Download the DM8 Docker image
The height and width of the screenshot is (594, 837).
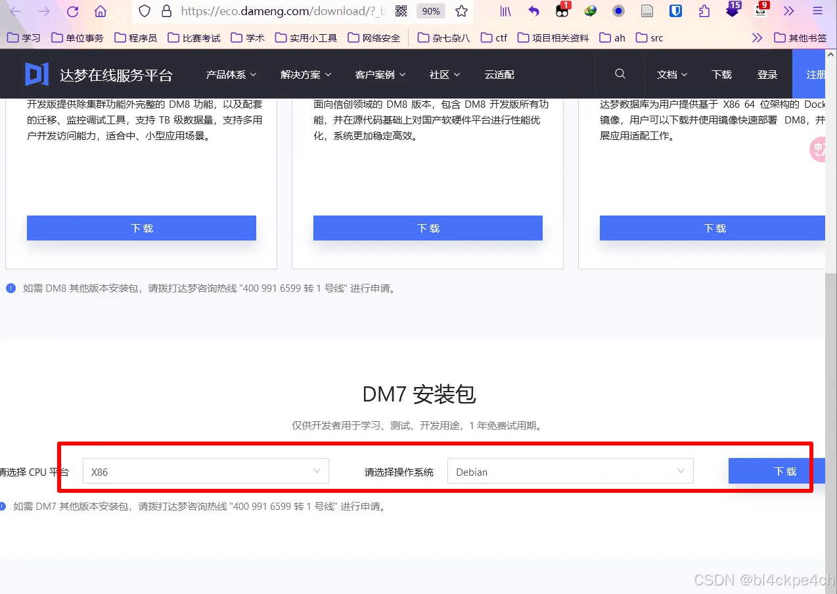[713, 228]
